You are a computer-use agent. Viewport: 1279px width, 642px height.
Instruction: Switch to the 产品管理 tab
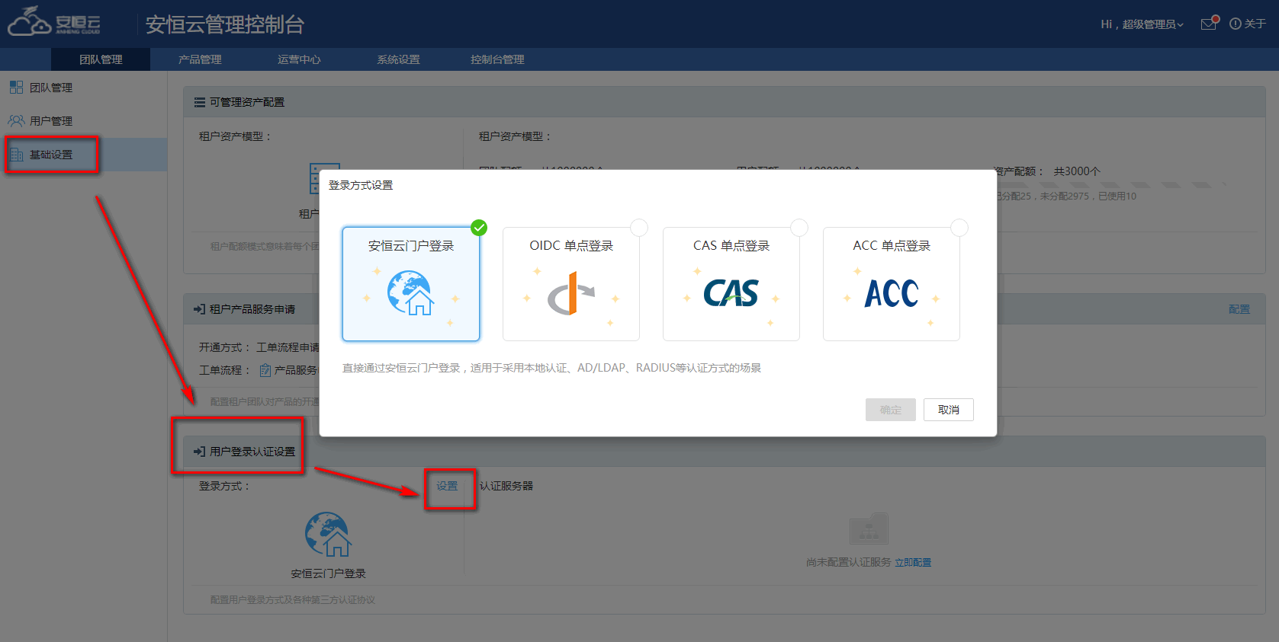200,59
